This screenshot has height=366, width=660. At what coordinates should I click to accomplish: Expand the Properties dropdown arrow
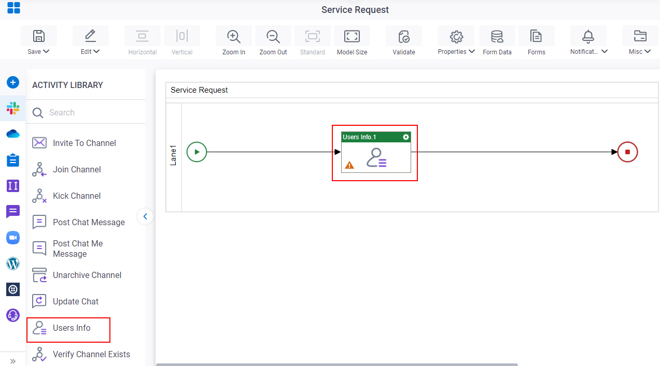pyautogui.click(x=472, y=51)
